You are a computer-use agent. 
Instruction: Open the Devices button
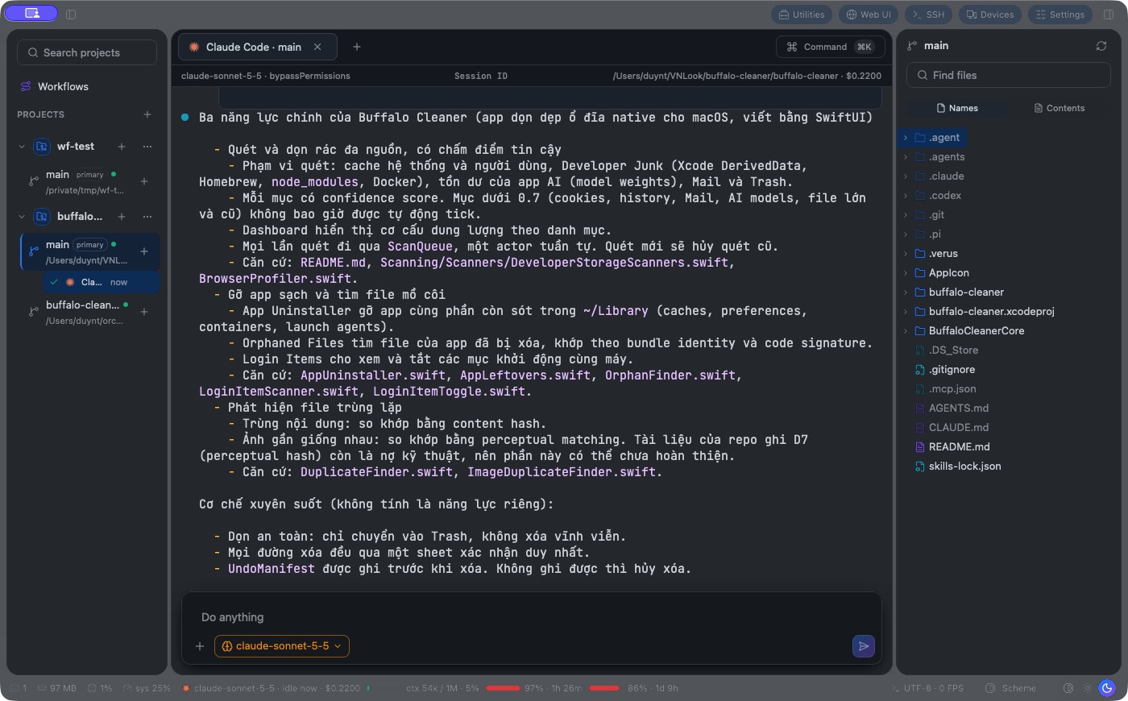[x=990, y=15]
